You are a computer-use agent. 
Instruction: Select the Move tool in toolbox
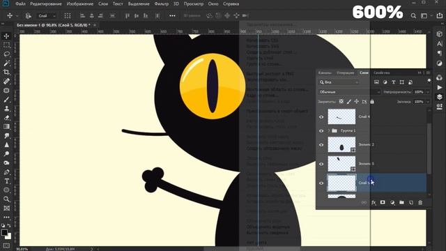coord(6,36)
